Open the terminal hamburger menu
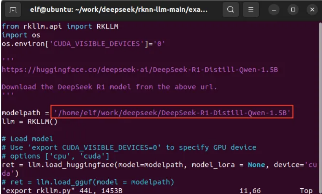322x194 pixels. pos(251,10)
